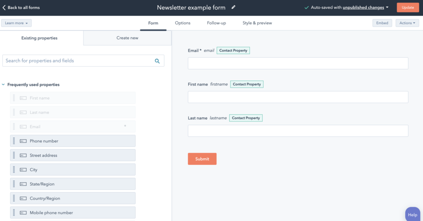
Task: Switch to the Options tab
Action: 183,23
